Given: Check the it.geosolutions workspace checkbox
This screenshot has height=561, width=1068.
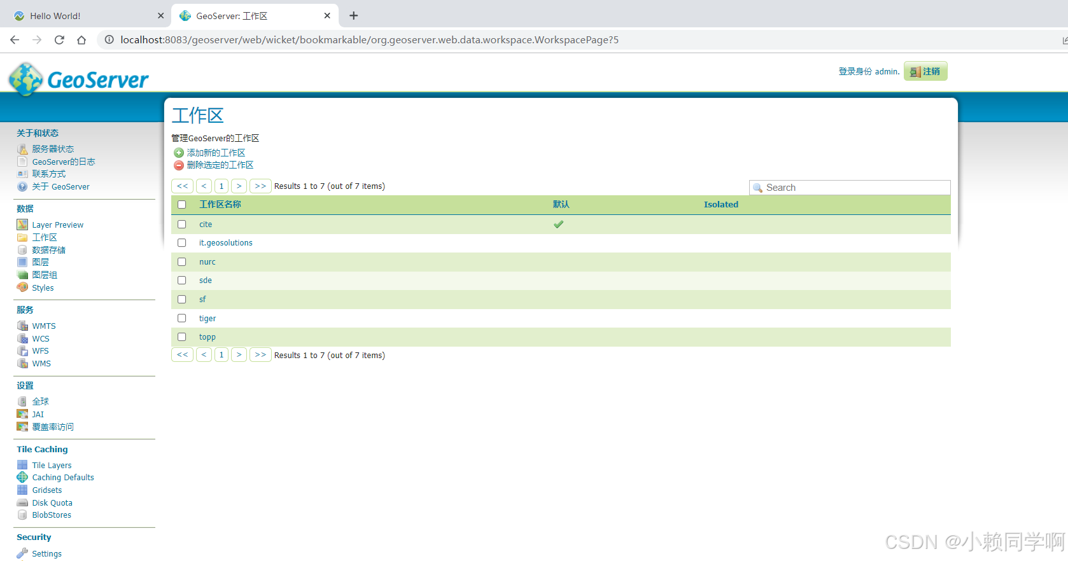Looking at the screenshot, I should pos(182,243).
